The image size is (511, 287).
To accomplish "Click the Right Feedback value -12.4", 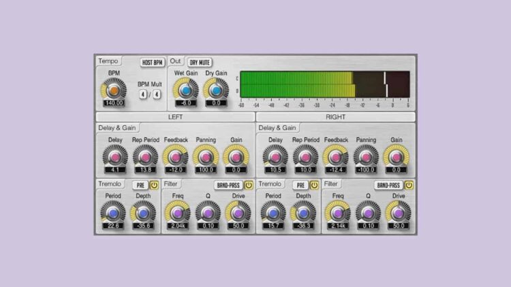I will pyautogui.click(x=336, y=170).
